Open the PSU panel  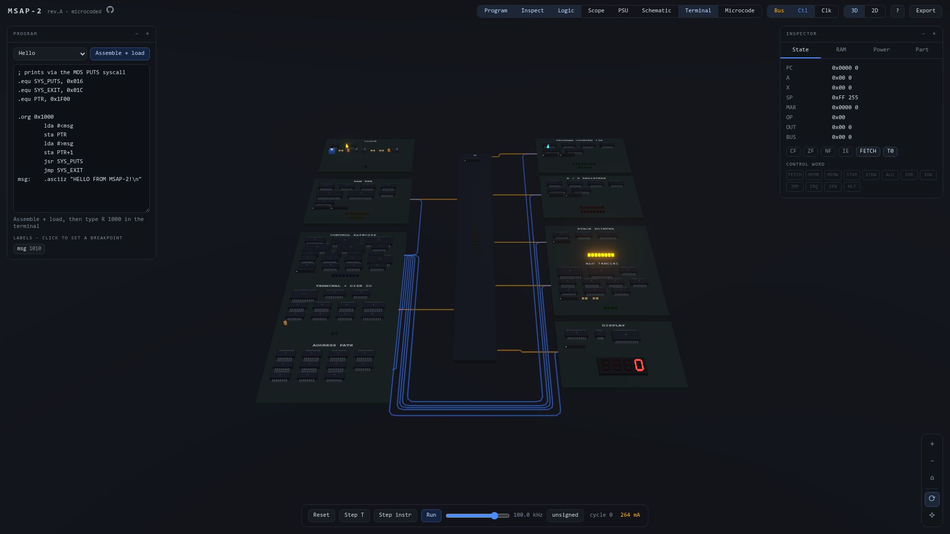click(623, 11)
